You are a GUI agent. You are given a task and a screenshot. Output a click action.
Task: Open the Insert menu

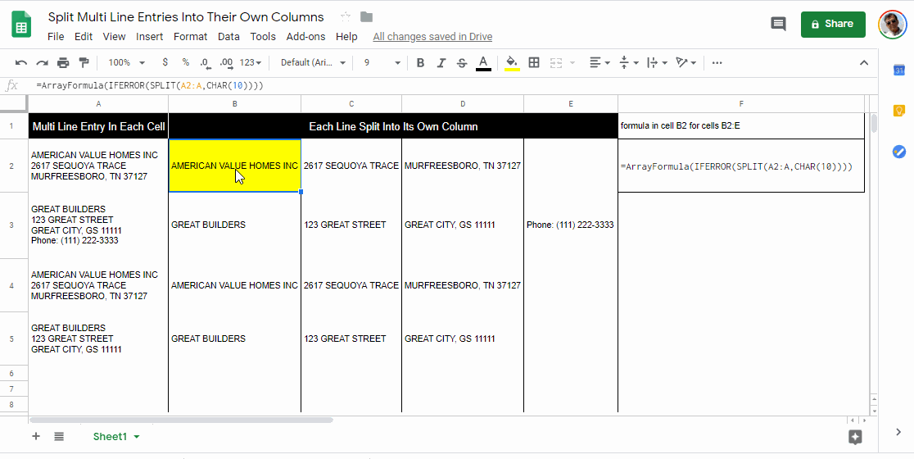click(149, 36)
